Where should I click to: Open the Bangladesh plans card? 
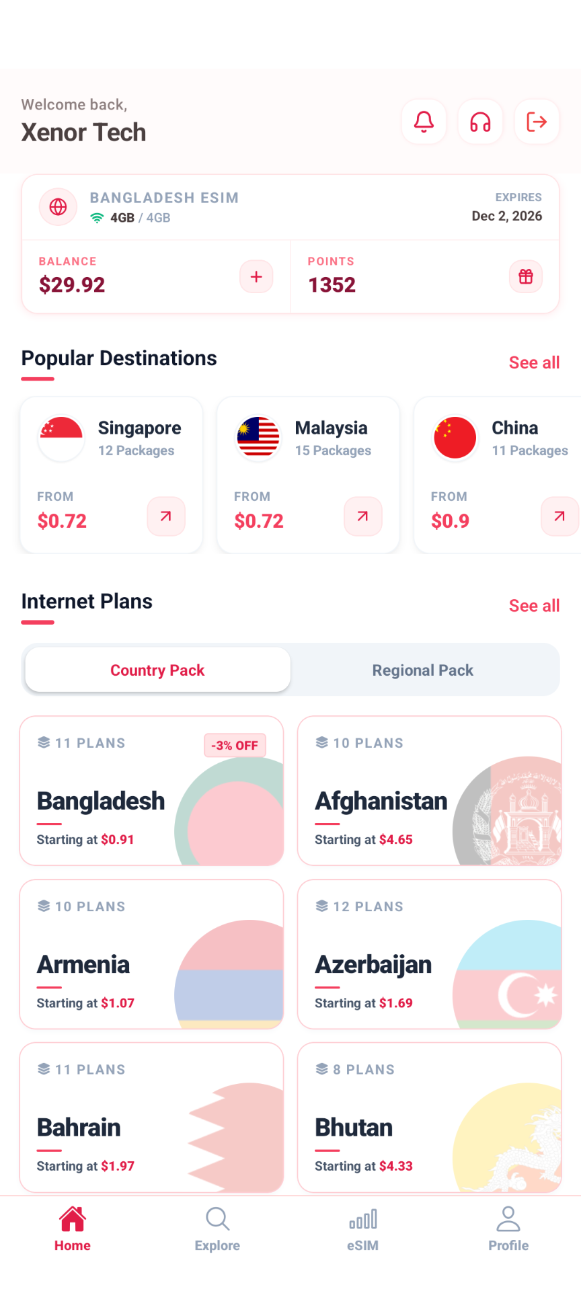coord(151,791)
